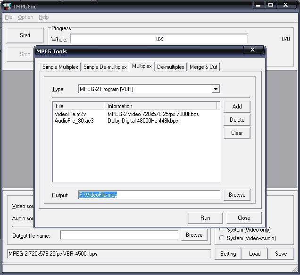The height and width of the screenshot is (275, 300).
Task: Click the Close button in MPEG Tools
Action: pyautogui.click(x=244, y=218)
